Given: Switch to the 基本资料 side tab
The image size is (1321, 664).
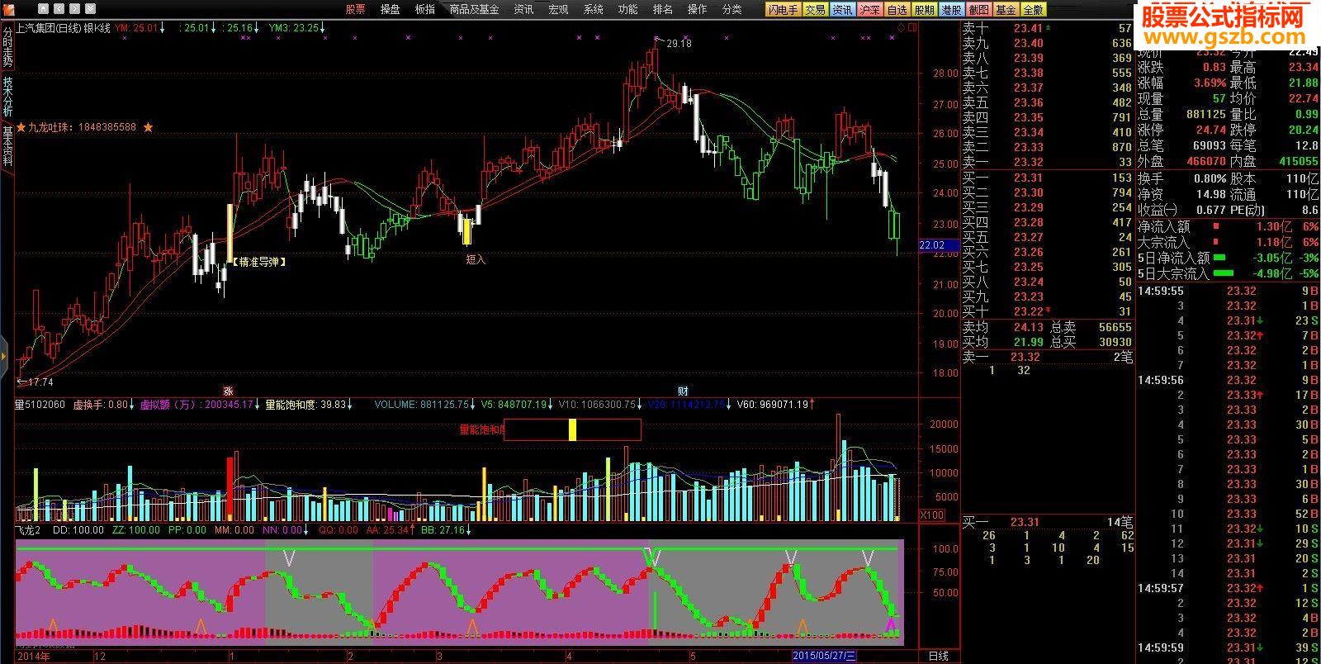Looking at the screenshot, I should tap(7, 145).
